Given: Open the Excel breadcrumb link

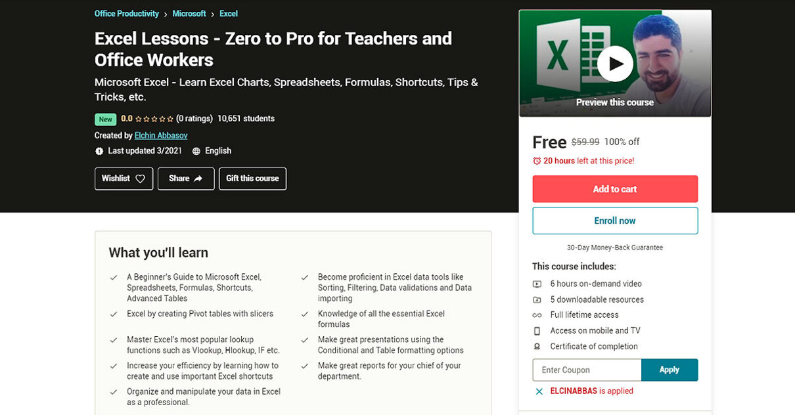Looking at the screenshot, I should (229, 14).
